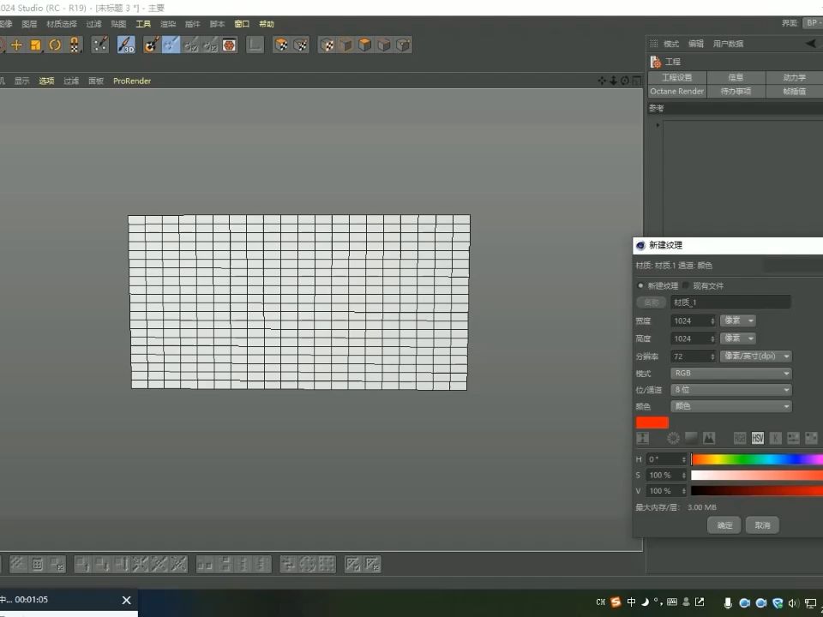Click the RGB color mode icon
This screenshot has height=617, width=823.
pyautogui.click(x=739, y=438)
